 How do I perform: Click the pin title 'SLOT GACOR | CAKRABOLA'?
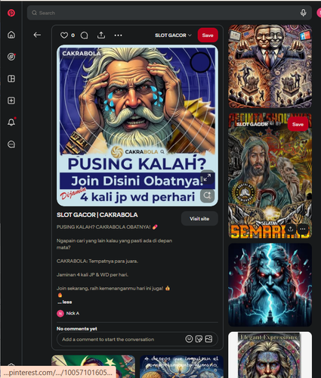(x=97, y=215)
